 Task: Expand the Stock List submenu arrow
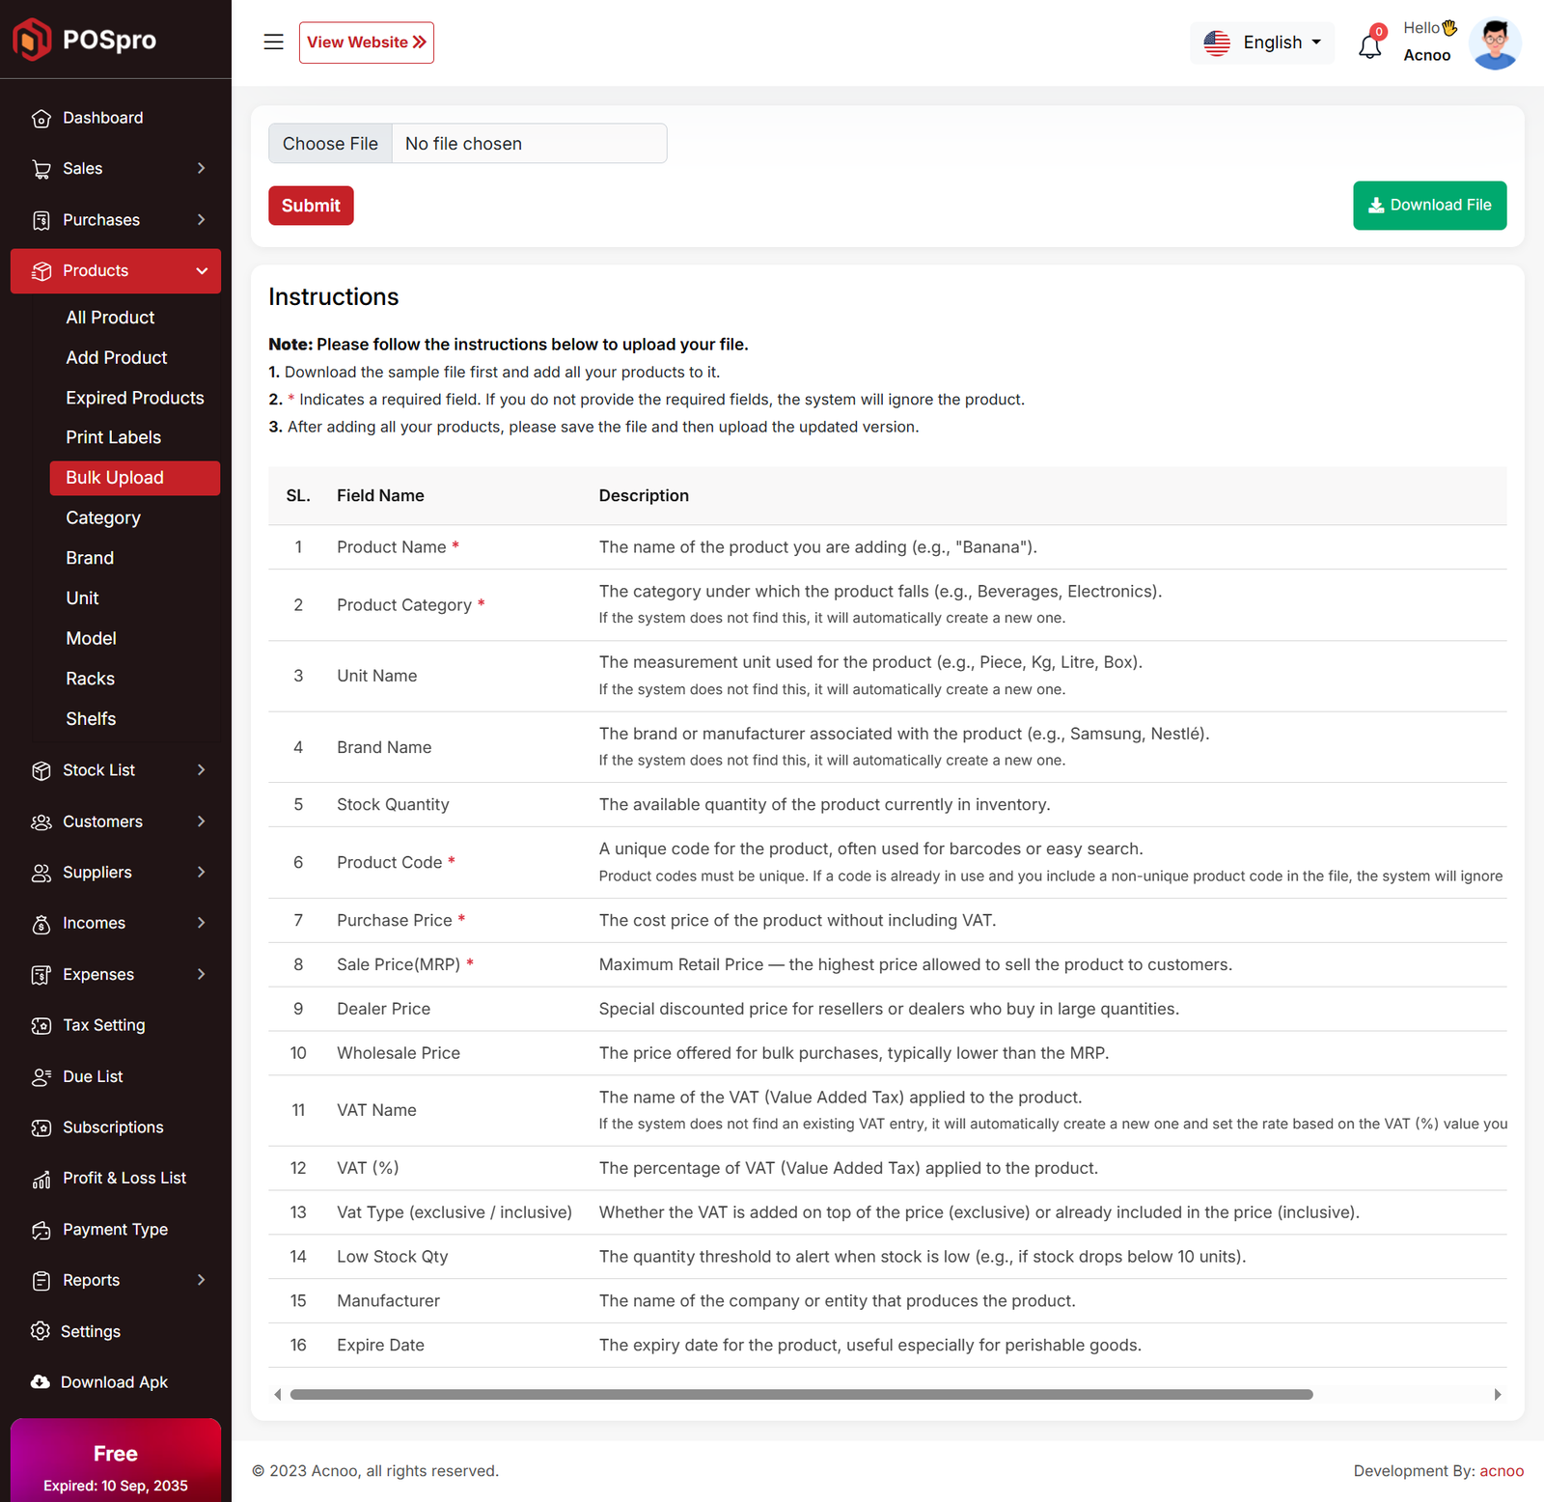202,770
